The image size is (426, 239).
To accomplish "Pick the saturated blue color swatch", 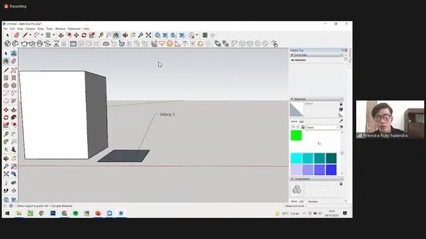I will pyautogui.click(x=331, y=170).
